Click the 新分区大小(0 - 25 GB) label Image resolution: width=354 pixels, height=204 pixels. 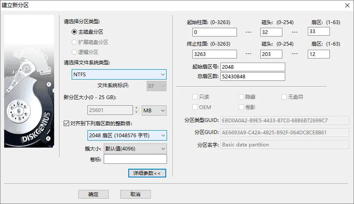(x=90, y=97)
